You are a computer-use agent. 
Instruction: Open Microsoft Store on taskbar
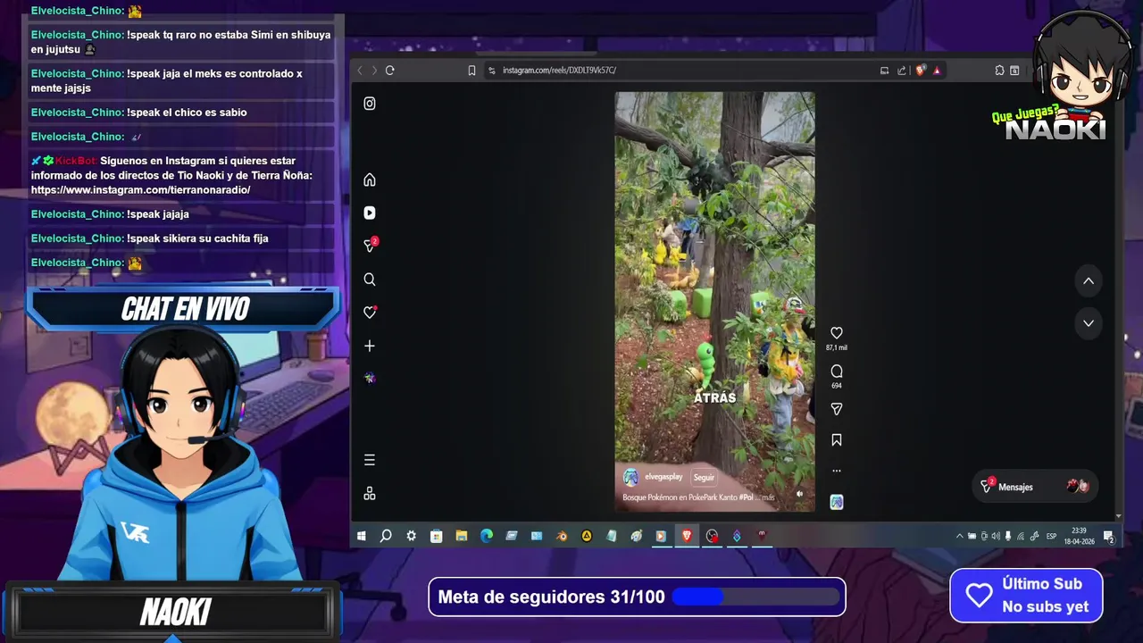(x=436, y=536)
